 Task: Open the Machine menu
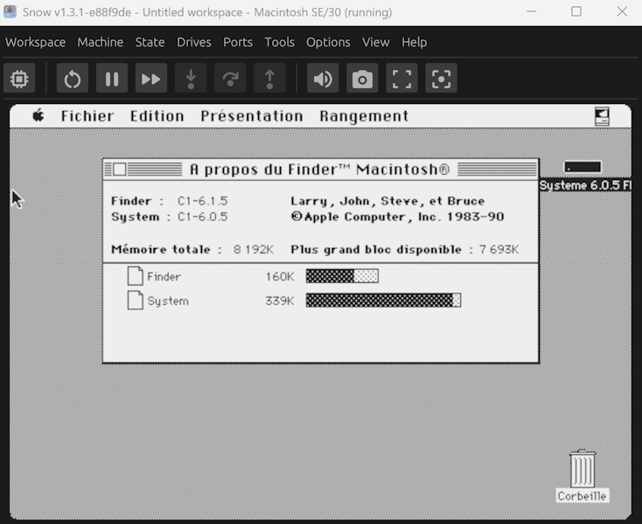(x=101, y=42)
